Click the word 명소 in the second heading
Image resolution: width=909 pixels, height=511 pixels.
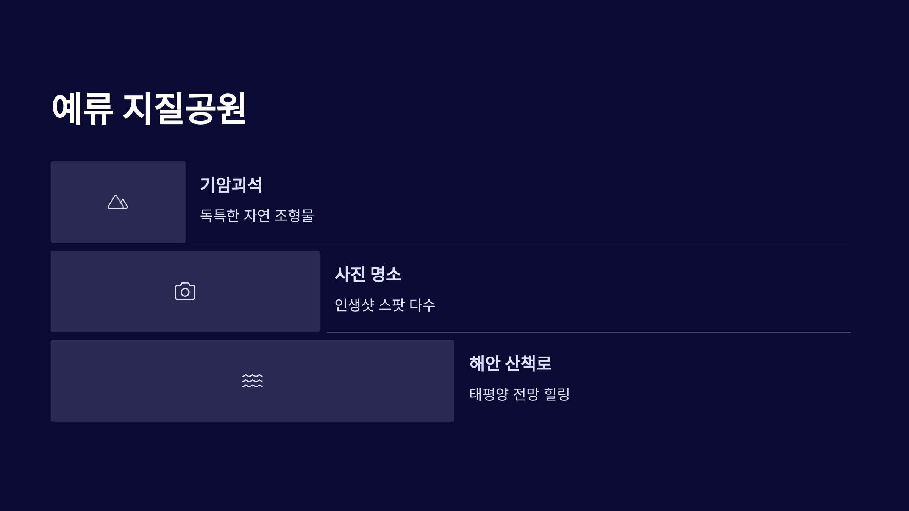click(x=386, y=274)
